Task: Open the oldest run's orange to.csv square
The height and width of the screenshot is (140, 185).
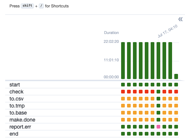Action: pyautogui.click(x=123, y=99)
